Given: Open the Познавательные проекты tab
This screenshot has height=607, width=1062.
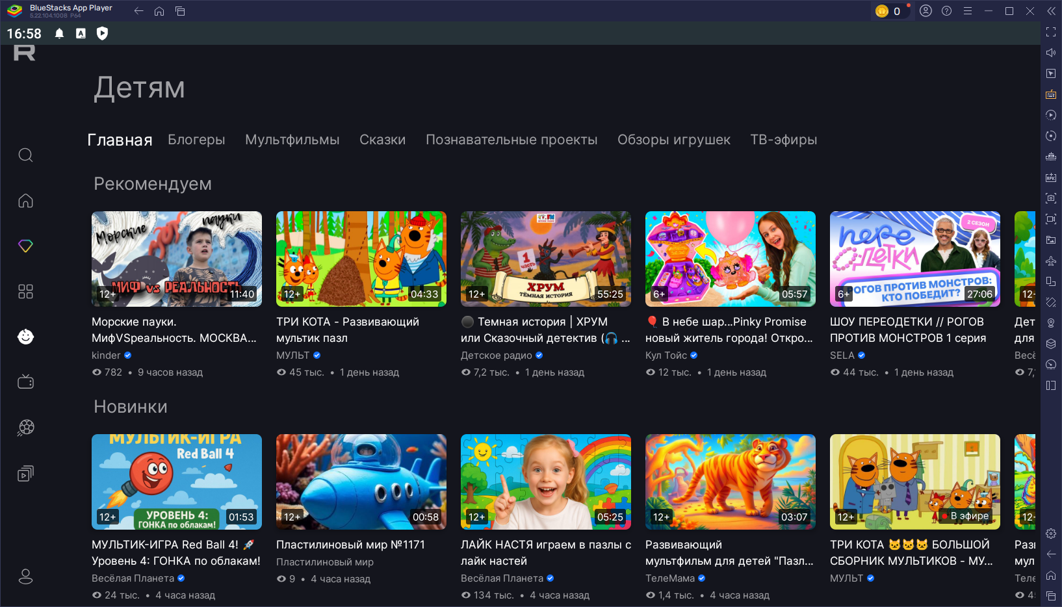Looking at the screenshot, I should tap(512, 140).
